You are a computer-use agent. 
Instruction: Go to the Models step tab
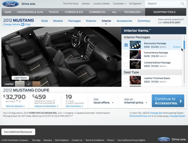[58, 21]
